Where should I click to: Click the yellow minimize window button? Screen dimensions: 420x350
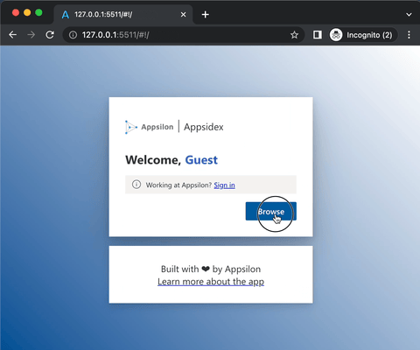tap(27, 13)
